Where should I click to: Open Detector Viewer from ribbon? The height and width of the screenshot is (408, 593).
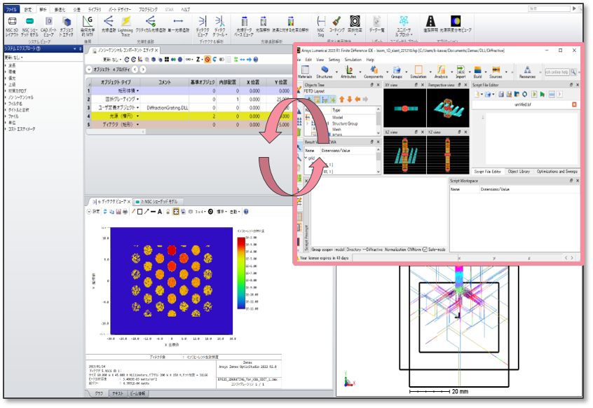[x=203, y=26]
